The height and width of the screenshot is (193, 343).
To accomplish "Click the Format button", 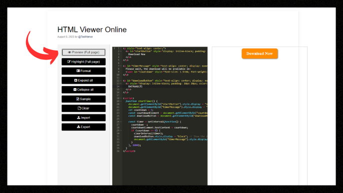I will [83, 71].
